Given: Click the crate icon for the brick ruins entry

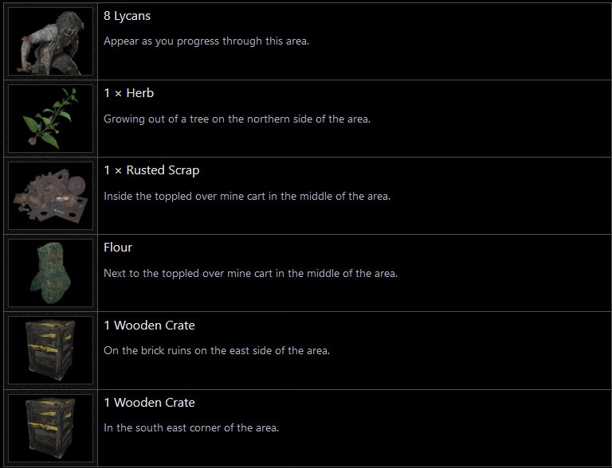Looking at the screenshot, I should (49, 350).
